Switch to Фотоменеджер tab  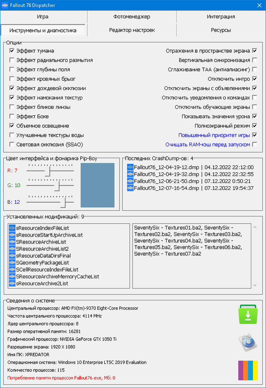132,17
